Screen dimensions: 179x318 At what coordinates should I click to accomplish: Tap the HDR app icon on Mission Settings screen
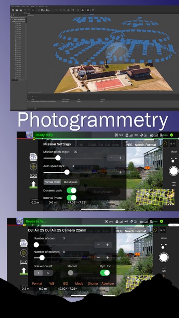point(29,135)
